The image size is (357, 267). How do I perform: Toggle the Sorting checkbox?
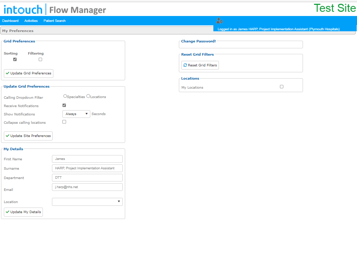point(15,59)
